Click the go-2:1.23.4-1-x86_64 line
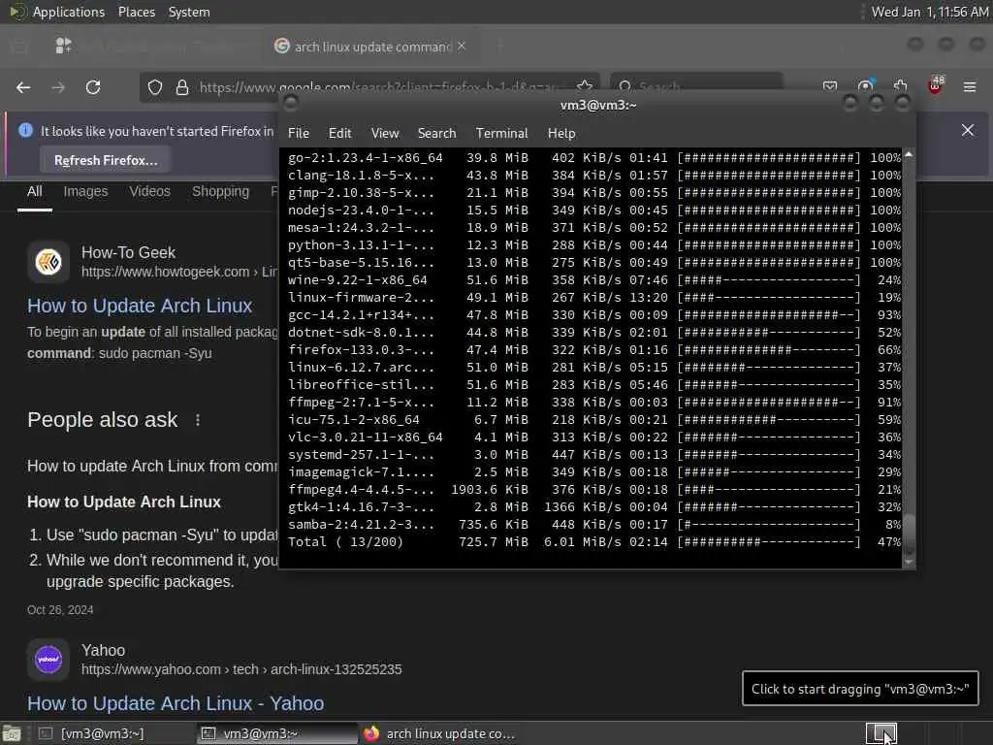The height and width of the screenshot is (745, 993). click(x=594, y=158)
